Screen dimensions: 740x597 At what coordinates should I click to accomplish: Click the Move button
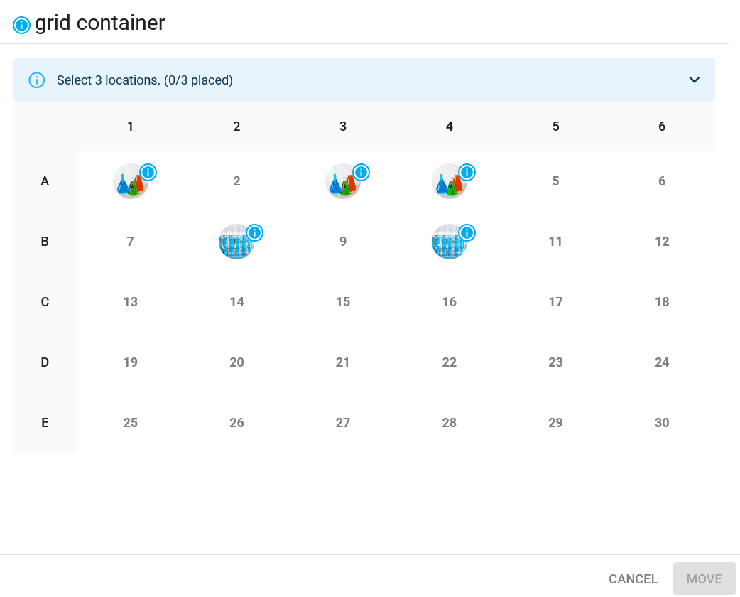(704, 579)
